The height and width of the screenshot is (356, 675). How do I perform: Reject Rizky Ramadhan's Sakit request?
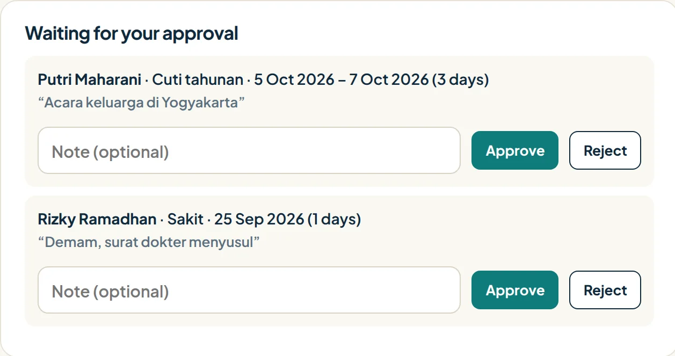[x=605, y=290]
